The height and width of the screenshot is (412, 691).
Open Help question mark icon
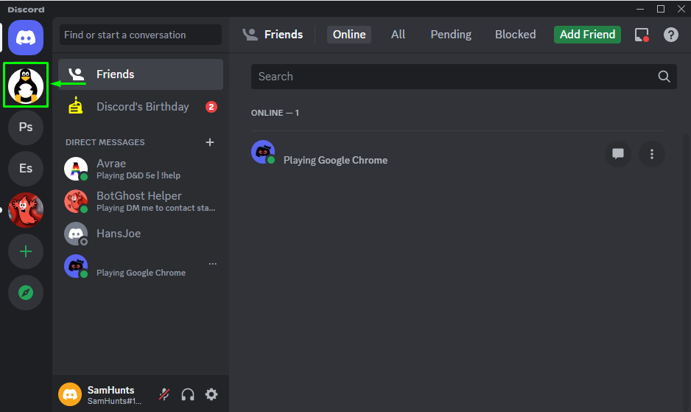click(670, 35)
